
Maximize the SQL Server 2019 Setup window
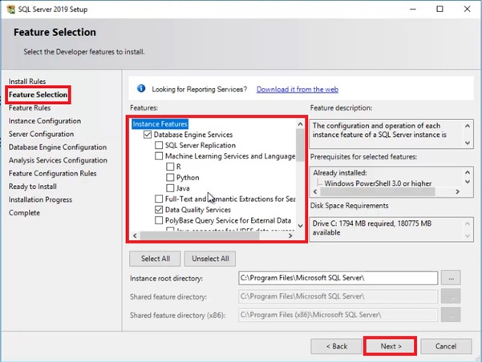439,9
